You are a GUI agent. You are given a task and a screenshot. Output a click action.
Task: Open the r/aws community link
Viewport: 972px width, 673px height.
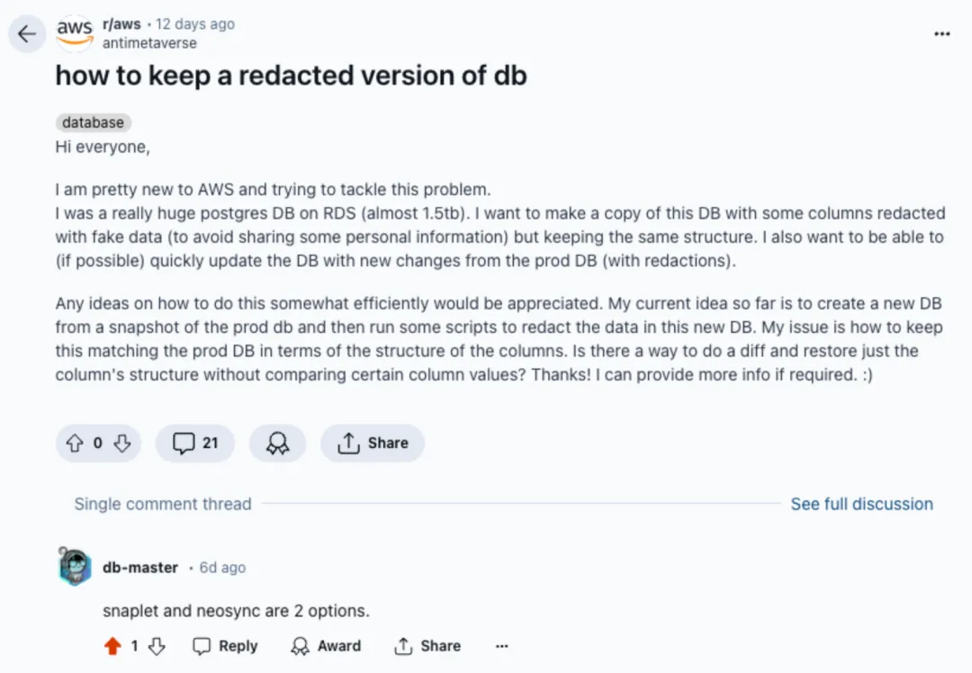121,24
